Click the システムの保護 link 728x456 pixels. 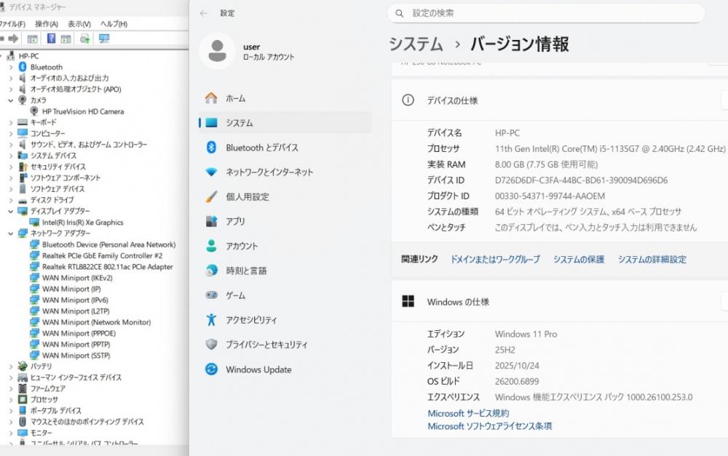click(578, 260)
